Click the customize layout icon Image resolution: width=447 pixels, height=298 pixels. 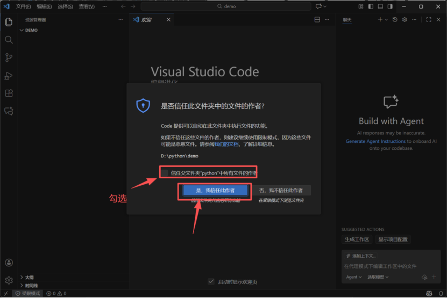pos(361,6)
